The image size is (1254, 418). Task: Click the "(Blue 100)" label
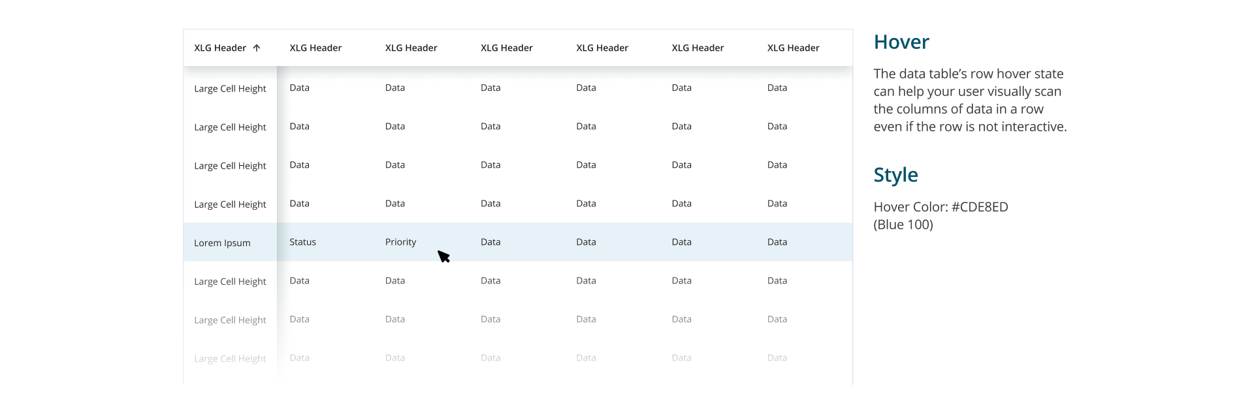[x=903, y=225]
